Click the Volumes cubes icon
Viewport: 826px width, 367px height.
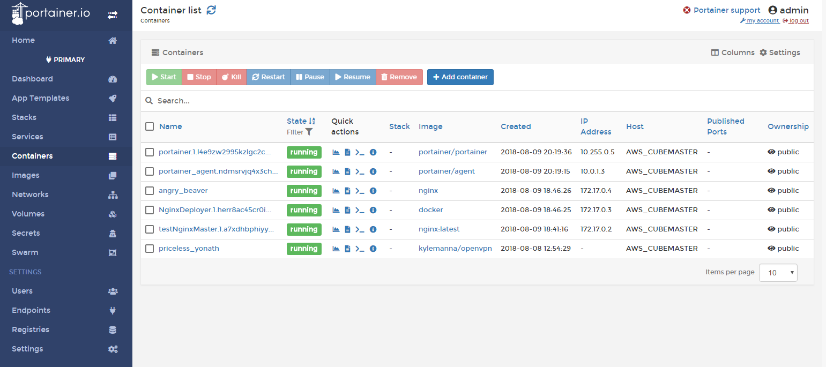[113, 214]
